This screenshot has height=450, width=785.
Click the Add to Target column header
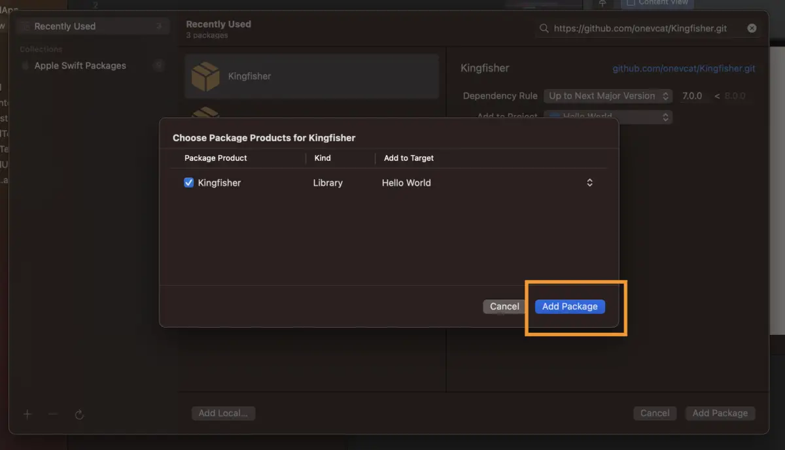pyautogui.click(x=409, y=158)
